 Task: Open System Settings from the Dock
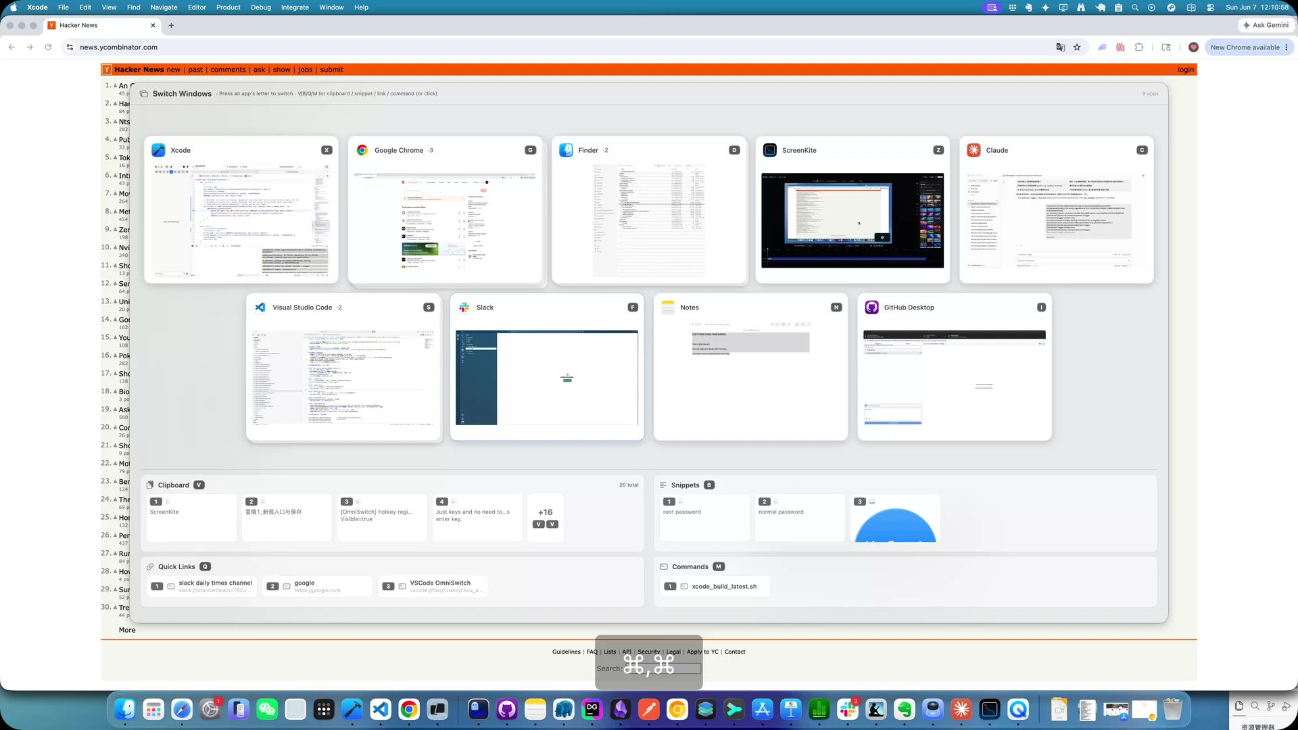tap(210, 709)
